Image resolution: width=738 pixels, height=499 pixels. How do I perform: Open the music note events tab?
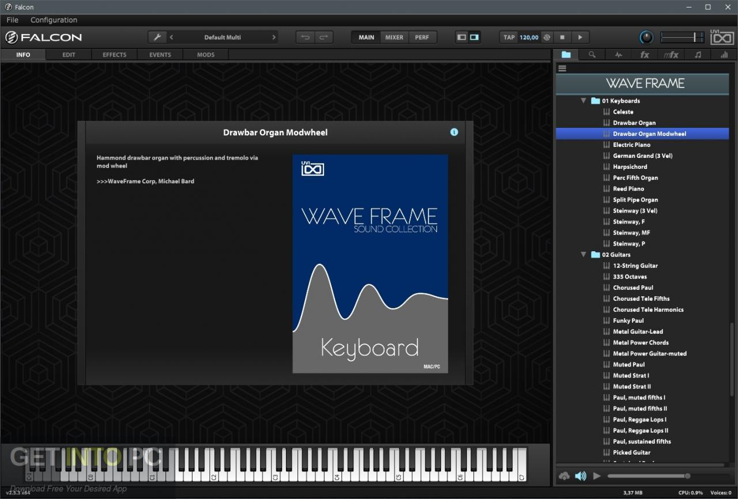pos(698,55)
